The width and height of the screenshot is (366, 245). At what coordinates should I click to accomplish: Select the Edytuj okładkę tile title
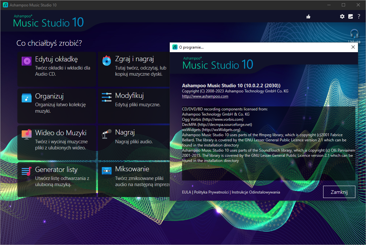(x=56, y=59)
